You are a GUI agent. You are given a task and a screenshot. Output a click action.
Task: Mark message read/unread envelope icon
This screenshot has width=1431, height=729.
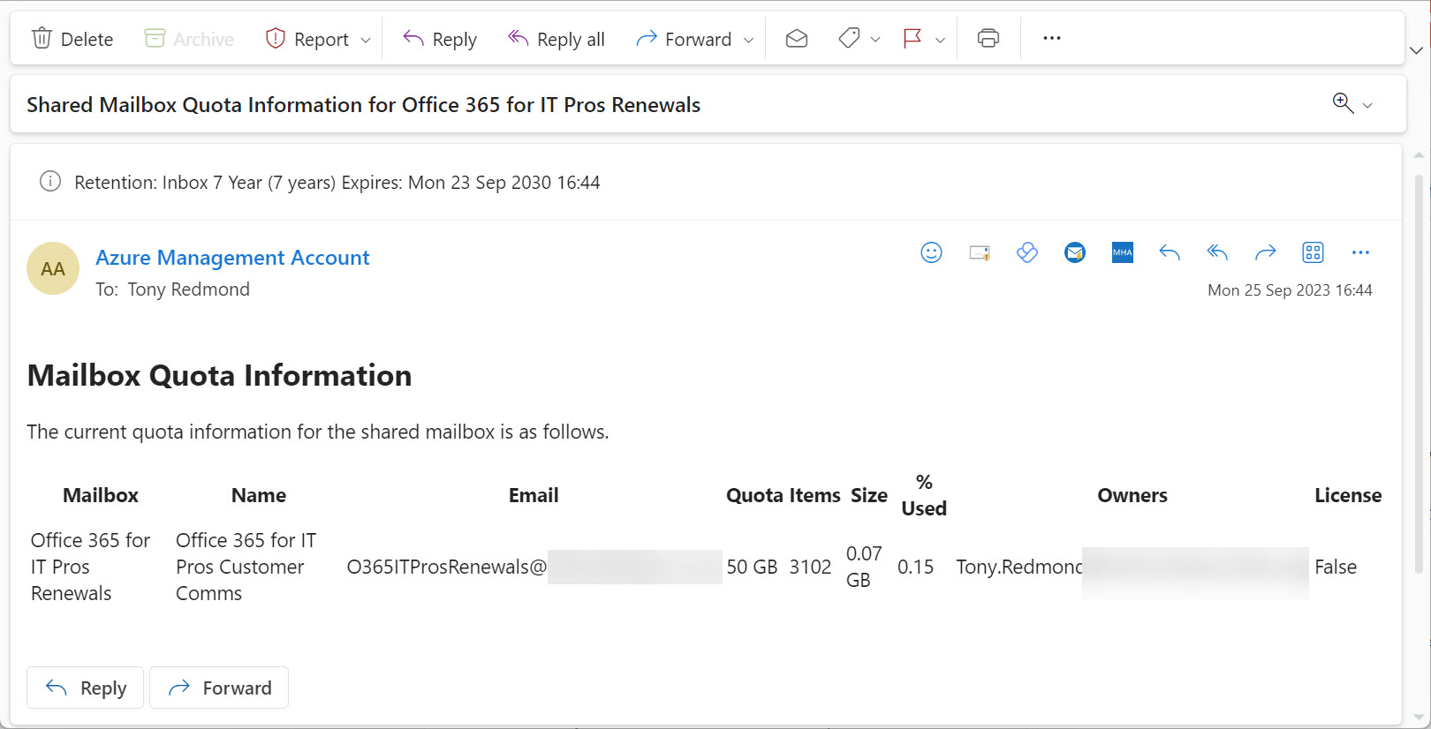(x=797, y=38)
